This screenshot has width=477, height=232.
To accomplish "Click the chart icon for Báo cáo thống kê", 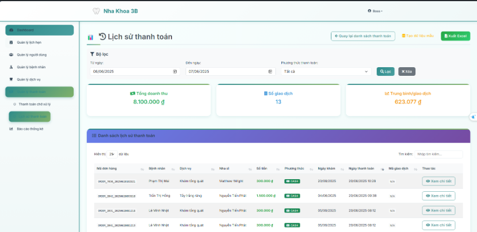I will [12, 129].
